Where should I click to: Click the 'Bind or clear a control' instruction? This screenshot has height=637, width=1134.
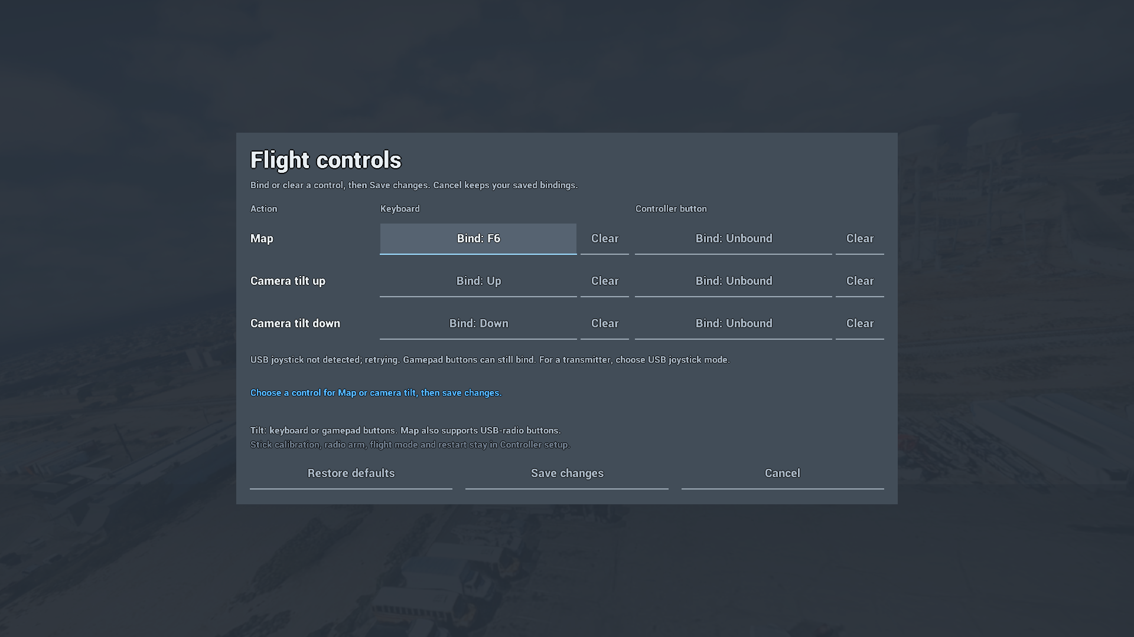coord(414,185)
